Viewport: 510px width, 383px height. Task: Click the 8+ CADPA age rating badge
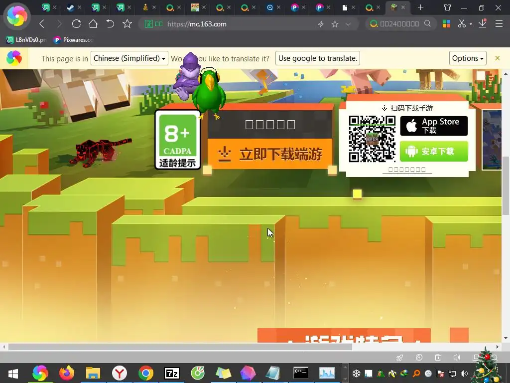click(x=178, y=140)
